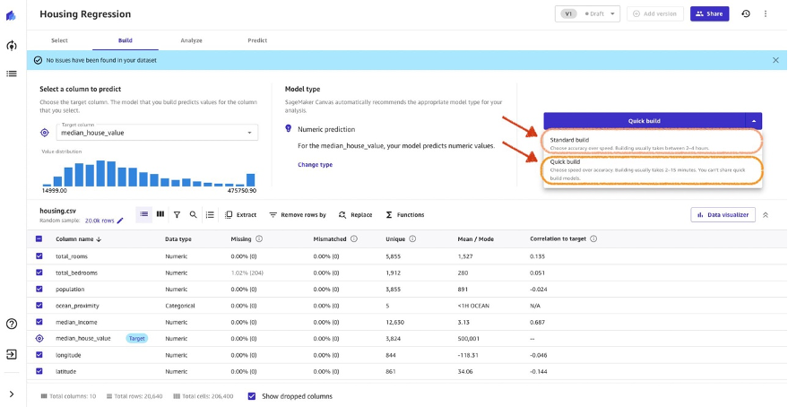Uncheck the longitude column checkbox
This screenshot has width=788, height=407.
39,355
